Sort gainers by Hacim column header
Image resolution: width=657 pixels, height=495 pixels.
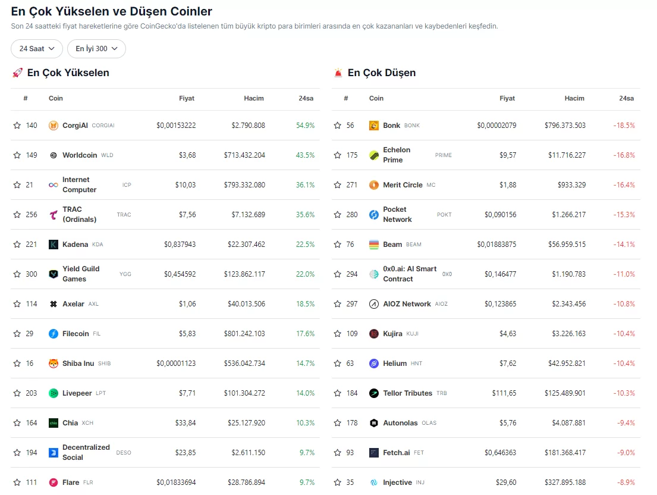[254, 98]
